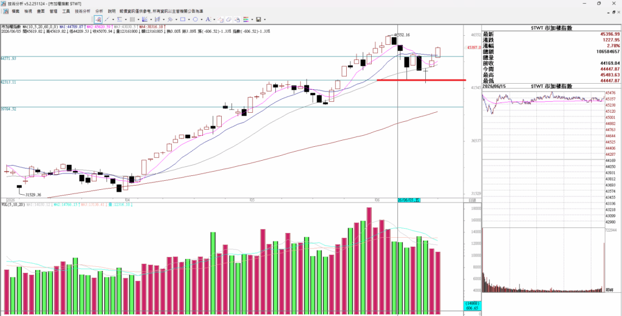Open the 檔案 menu
This screenshot has width=622, height=316.
(x=15, y=11)
